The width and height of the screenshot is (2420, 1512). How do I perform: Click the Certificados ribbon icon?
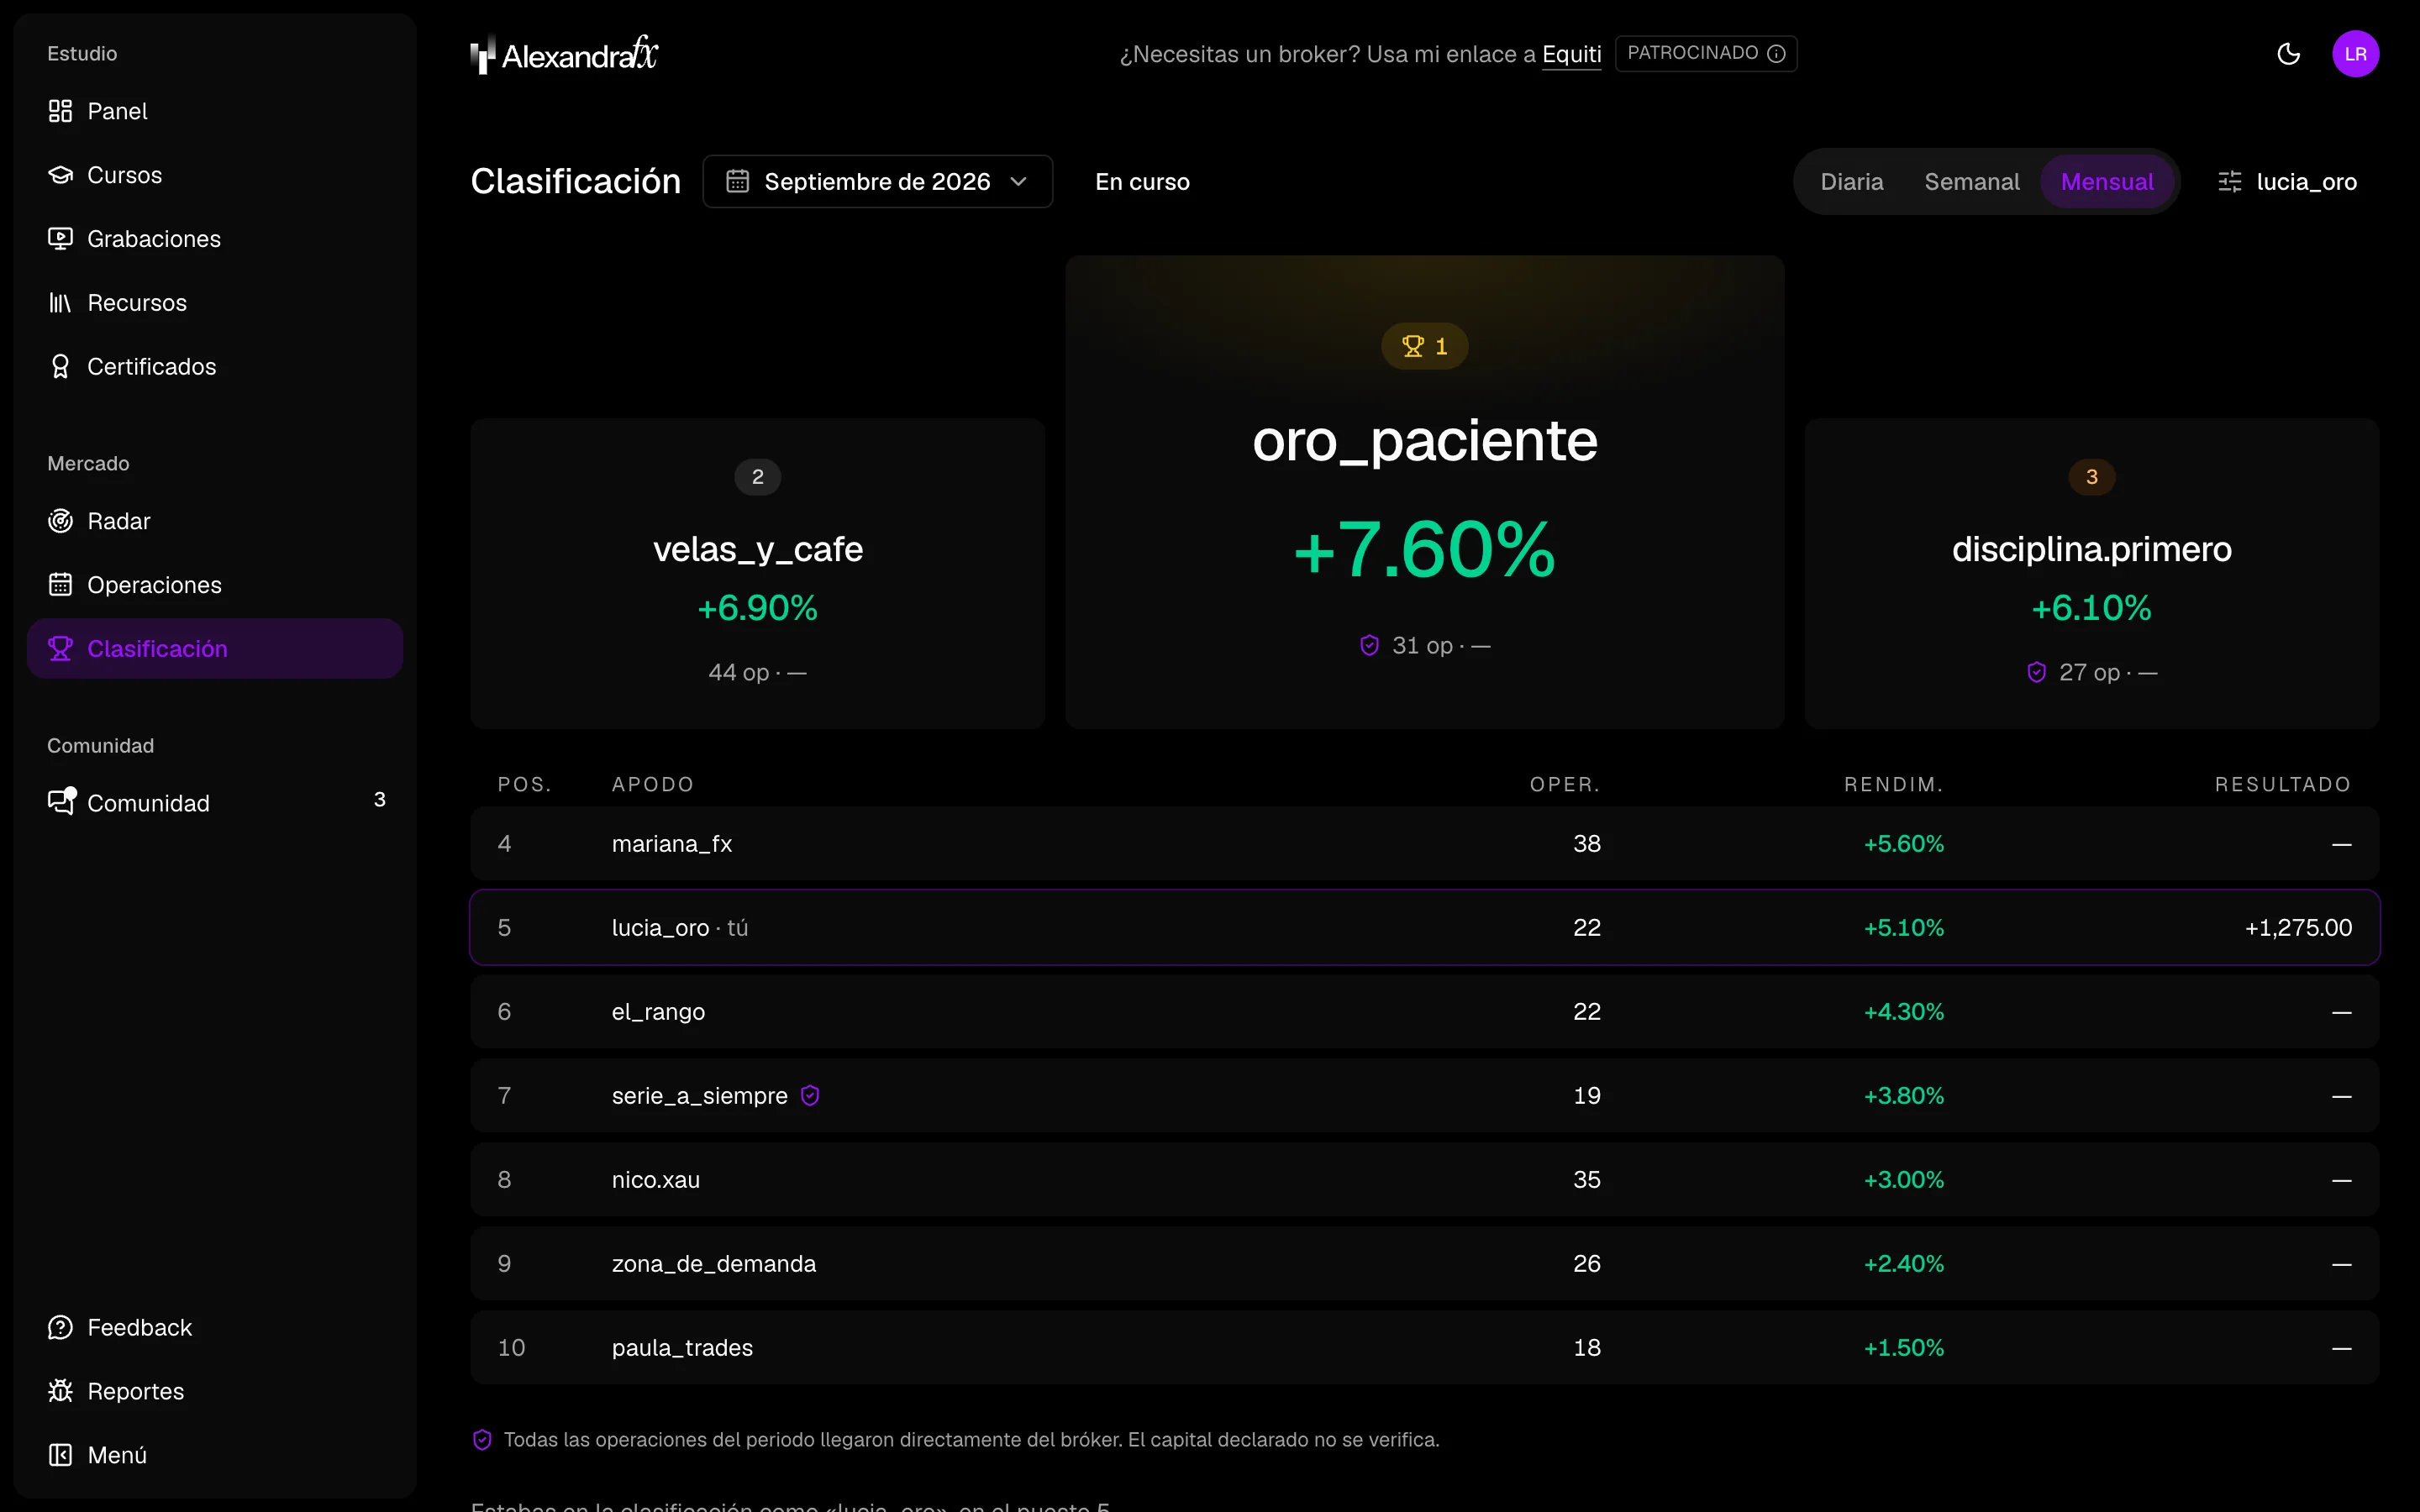click(x=61, y=367)
